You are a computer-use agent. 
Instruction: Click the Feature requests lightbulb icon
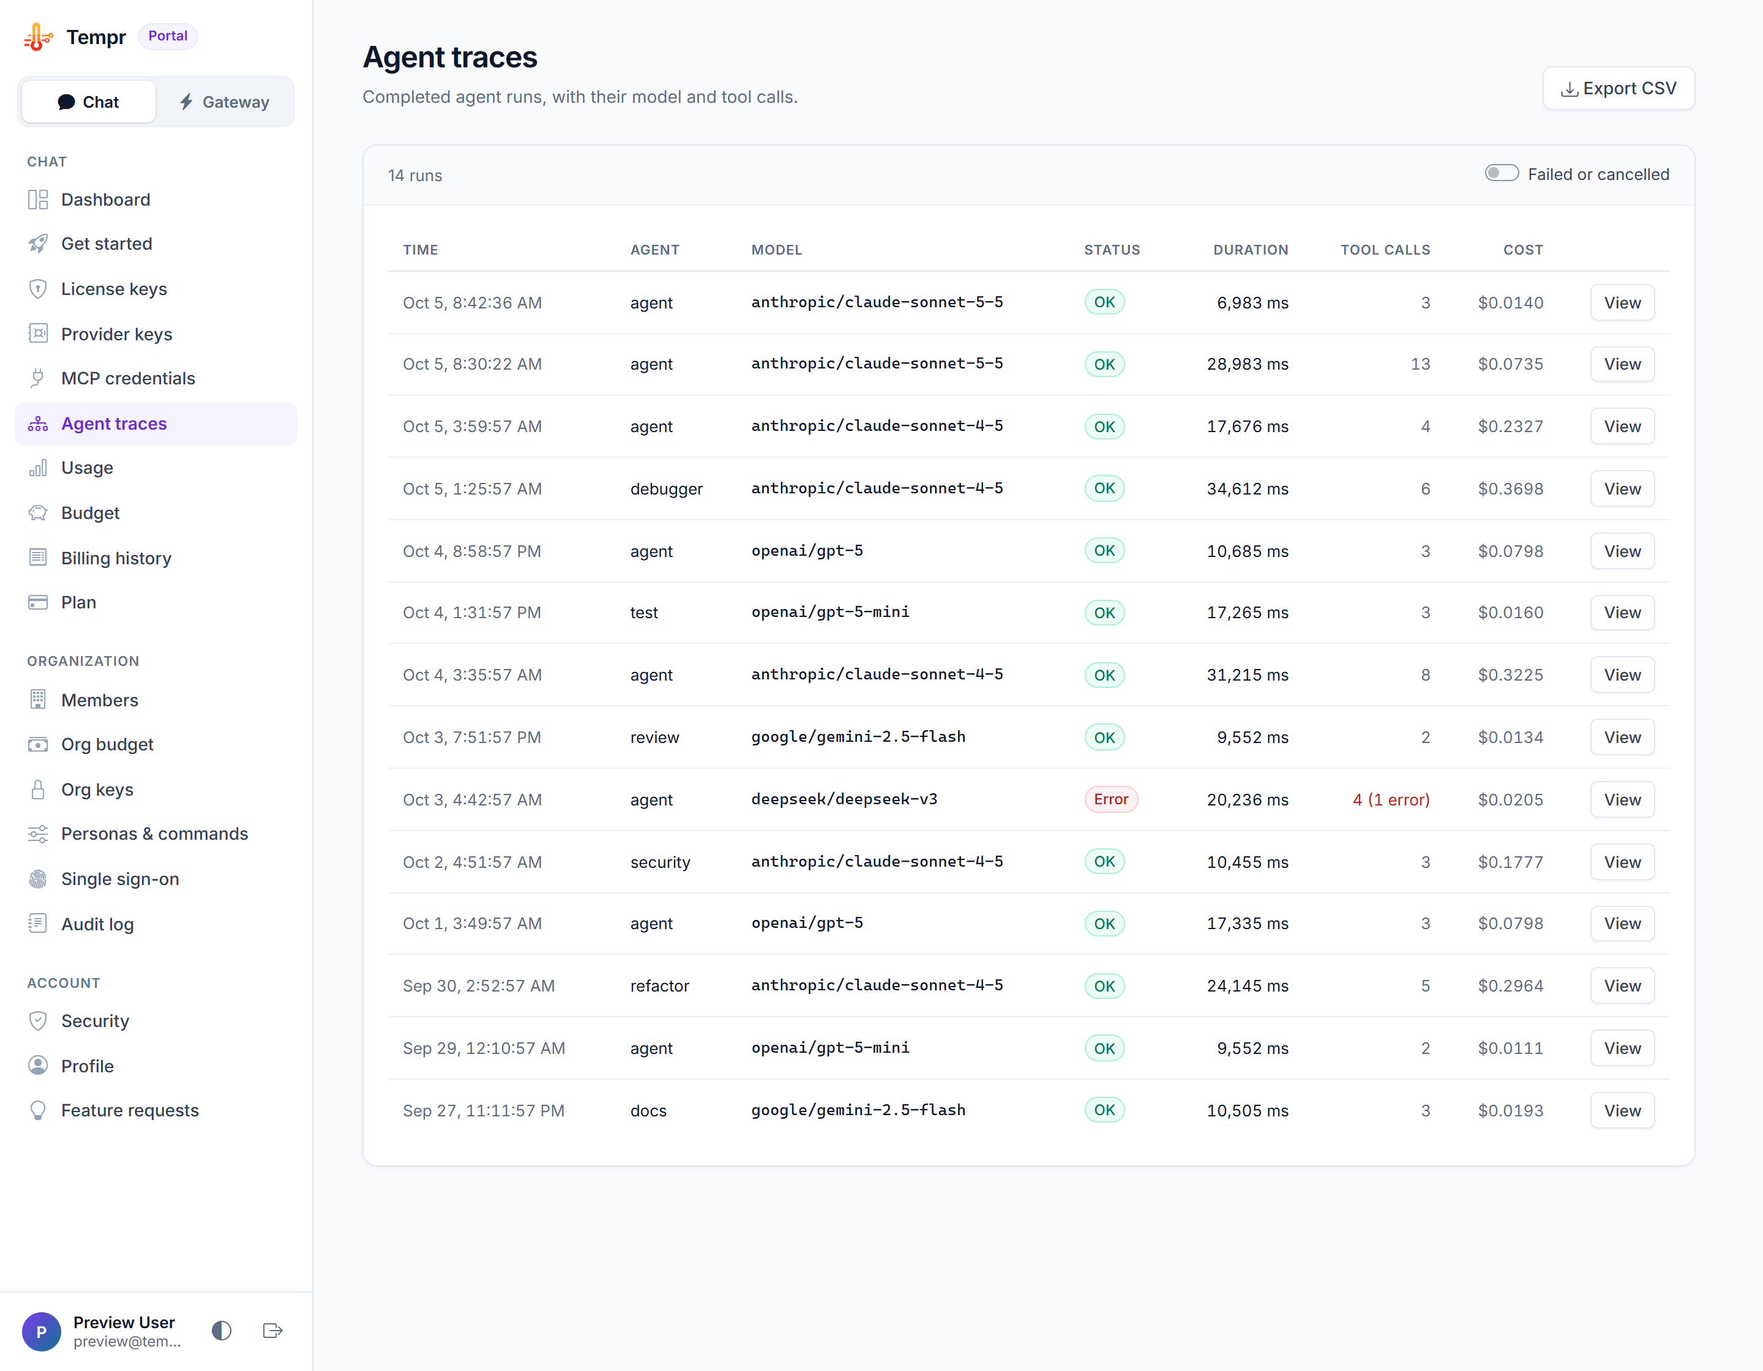tap(38, 1110)
